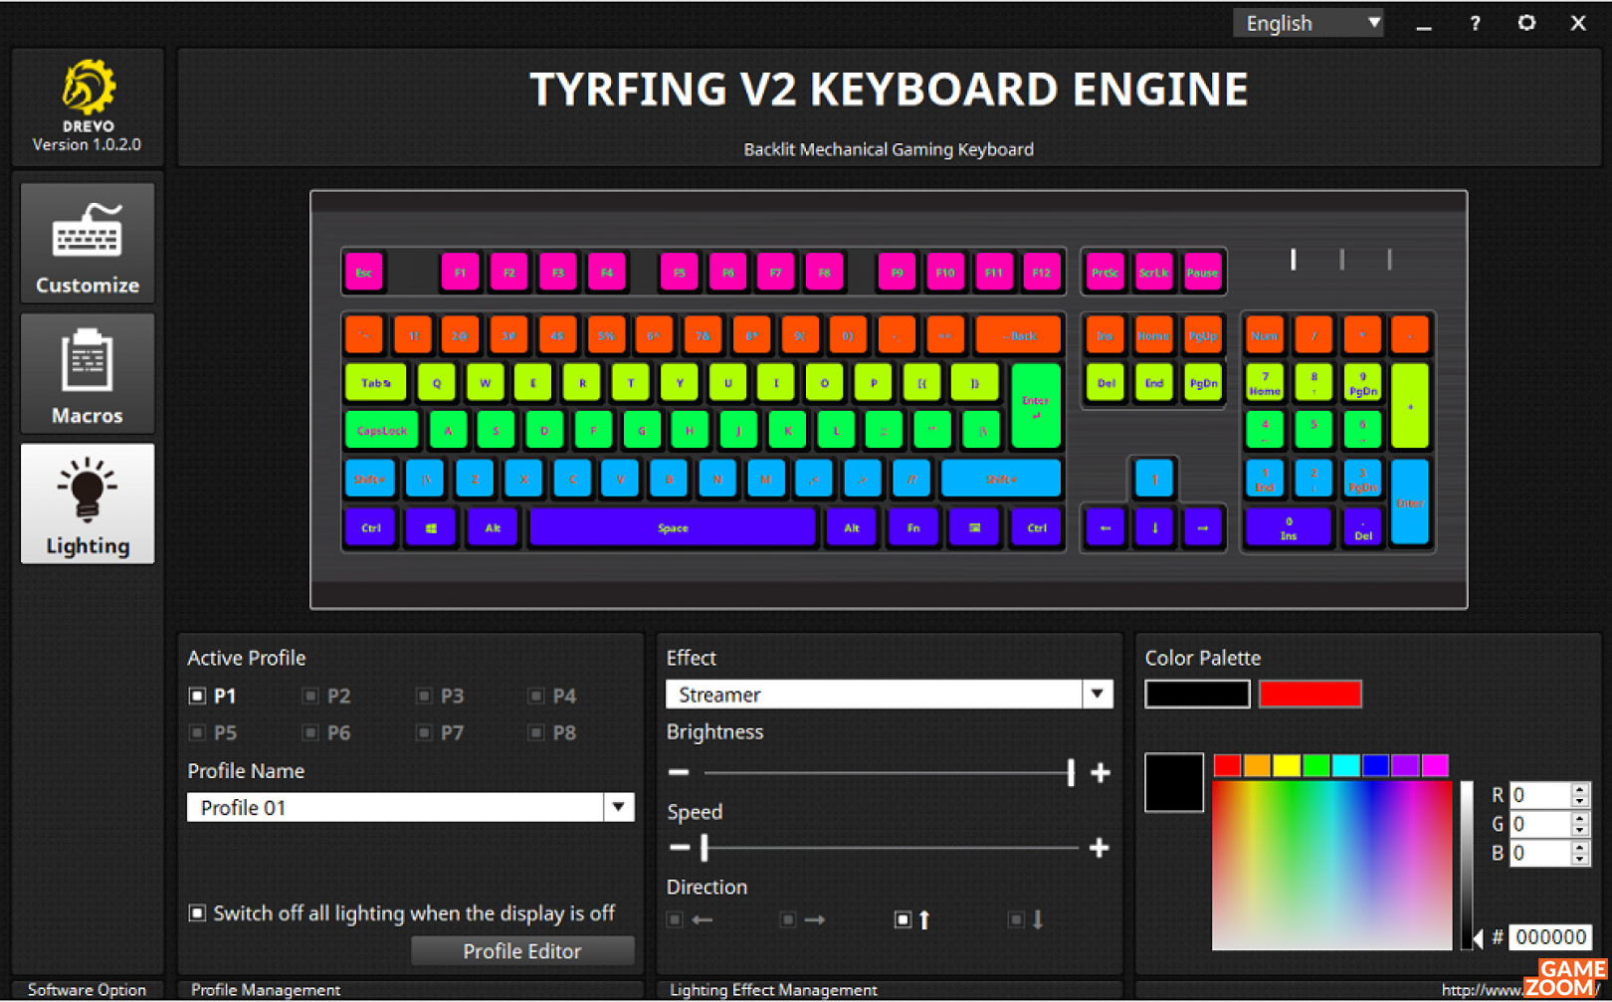Select the Tab key on the keyboard
1612x1002 pixels.
[375, 383]
